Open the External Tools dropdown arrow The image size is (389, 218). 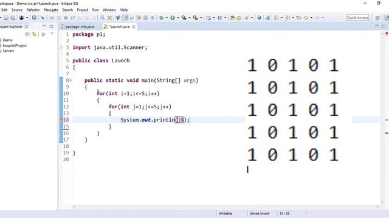coord(201,18)
